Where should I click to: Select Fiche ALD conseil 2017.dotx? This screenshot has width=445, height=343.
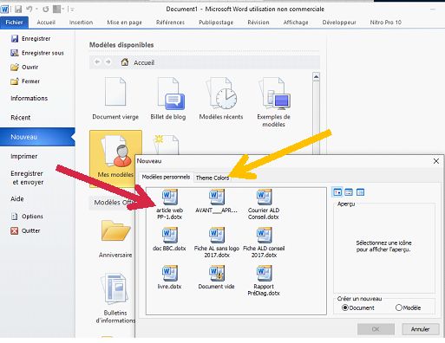coord(264,243)
